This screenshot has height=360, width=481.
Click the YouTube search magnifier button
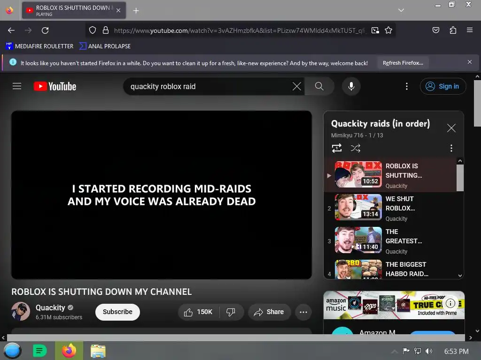pyautogui.click(x=319, y=86)
